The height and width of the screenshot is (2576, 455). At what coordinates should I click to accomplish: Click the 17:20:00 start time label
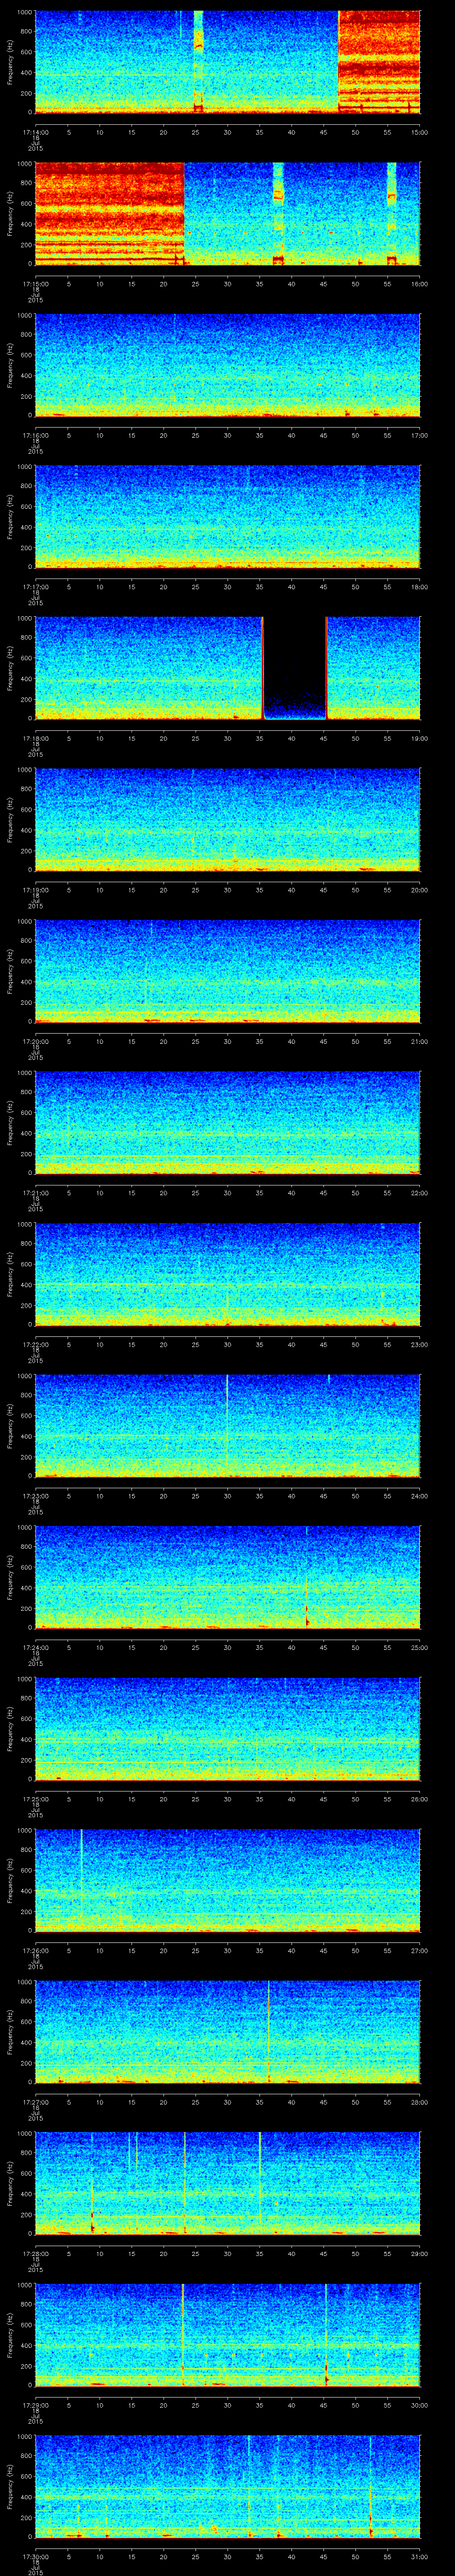point(35,1041)
